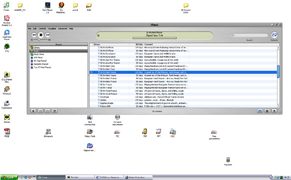Open the Мой компьютер desktop icon

point(90,120)
